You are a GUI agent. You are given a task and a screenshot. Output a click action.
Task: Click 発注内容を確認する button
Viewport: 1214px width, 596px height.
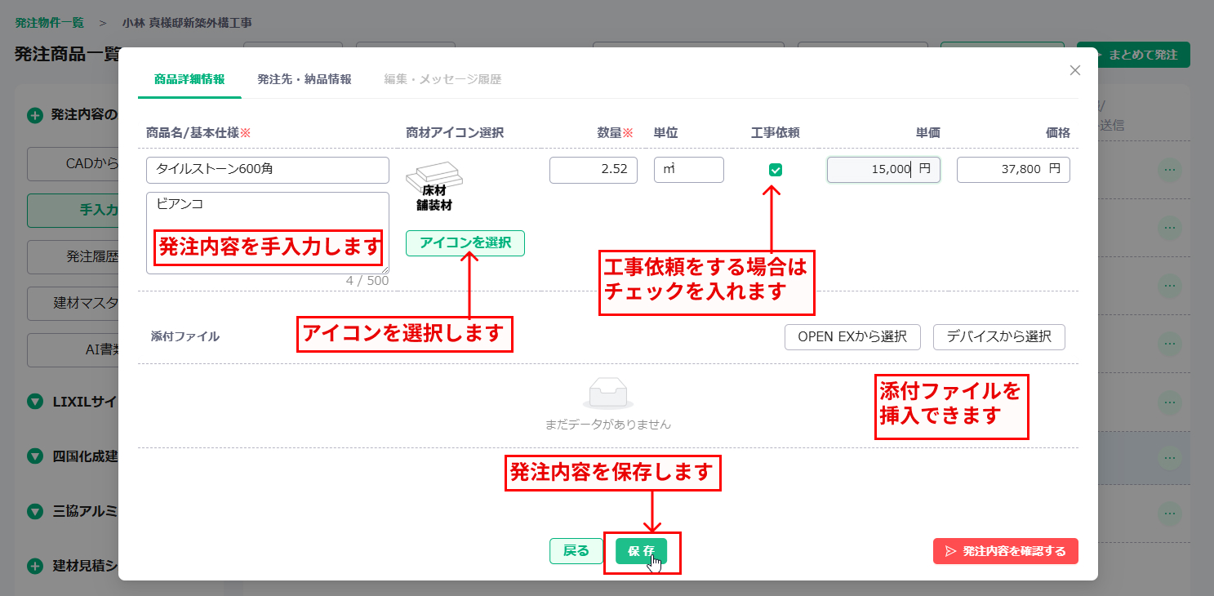tap(1006, 551)
